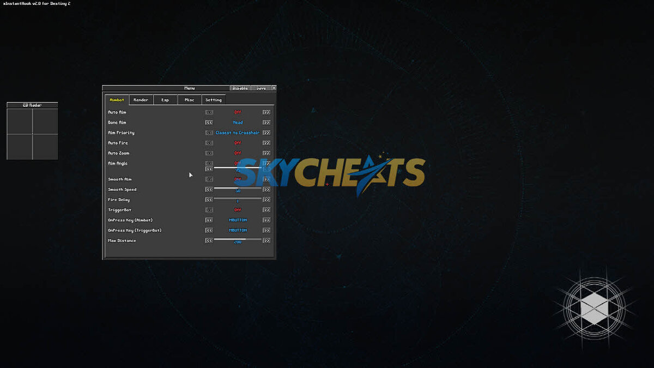Screen dimensions: 654x368
Task: Toggle Smooth Aim with its right arrow
Action: [267, 179]
